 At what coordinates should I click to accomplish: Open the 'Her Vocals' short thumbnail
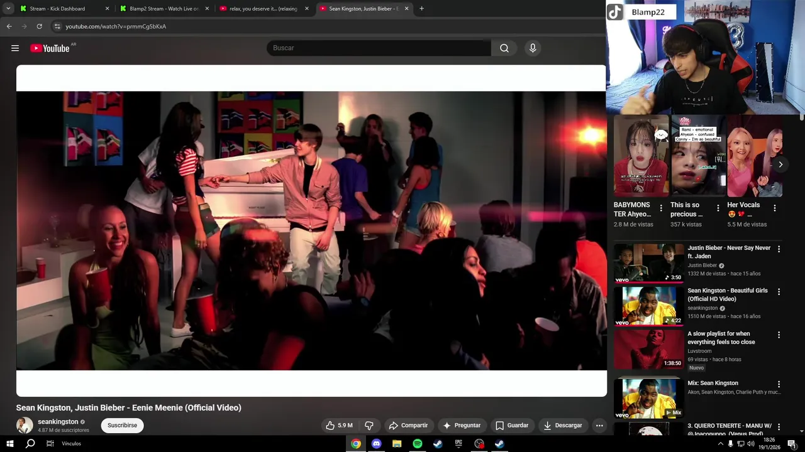coord(755,156)
